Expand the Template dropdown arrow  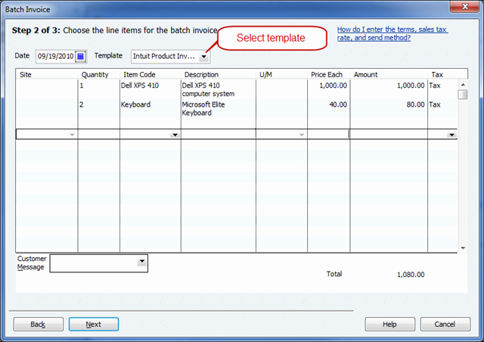click(203, 57)
